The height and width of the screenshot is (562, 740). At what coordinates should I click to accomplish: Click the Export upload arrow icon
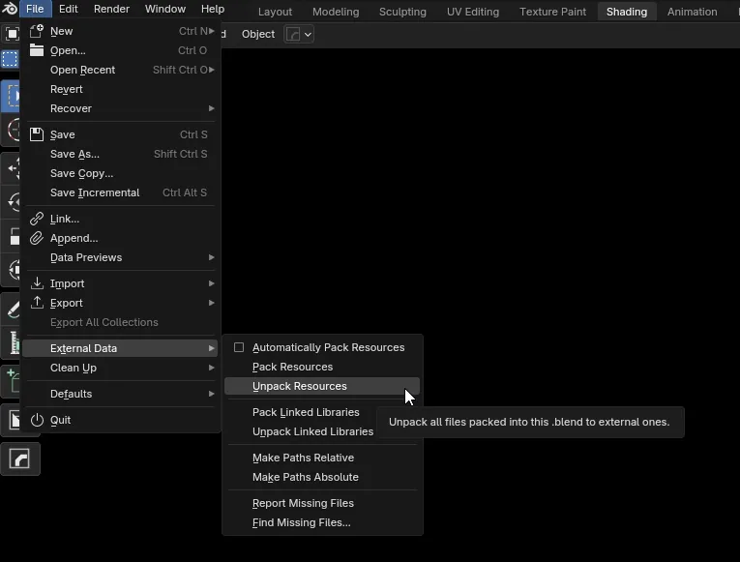37,303
